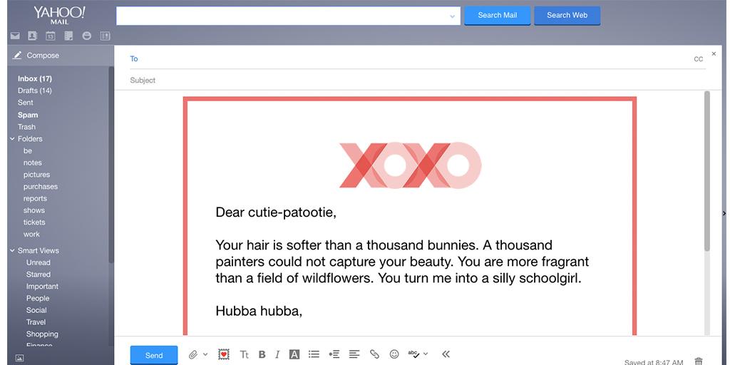
Task: Open the shows folder
Action: (34, 210)
